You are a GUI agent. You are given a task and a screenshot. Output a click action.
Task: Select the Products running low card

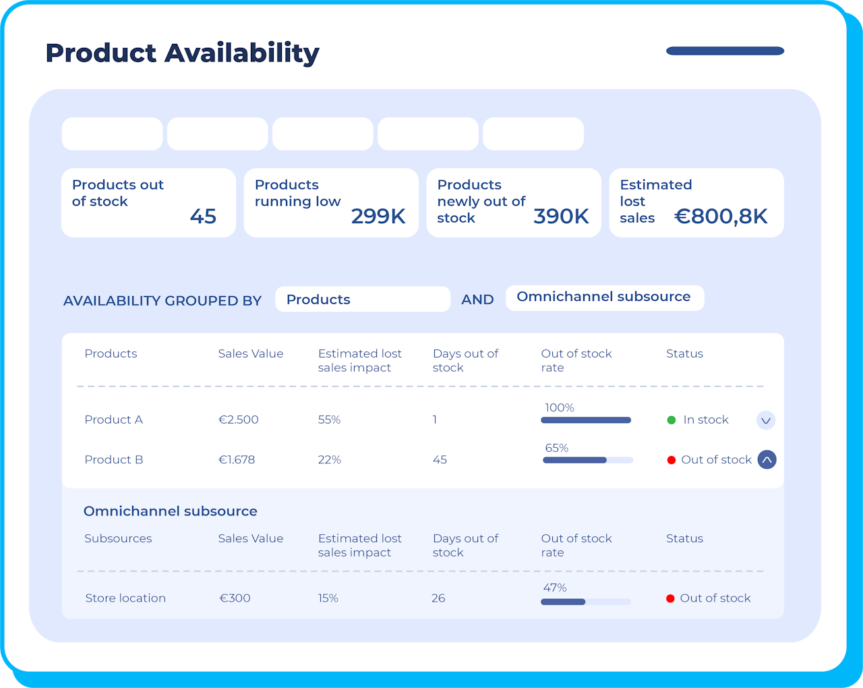(x=331, y=202)
